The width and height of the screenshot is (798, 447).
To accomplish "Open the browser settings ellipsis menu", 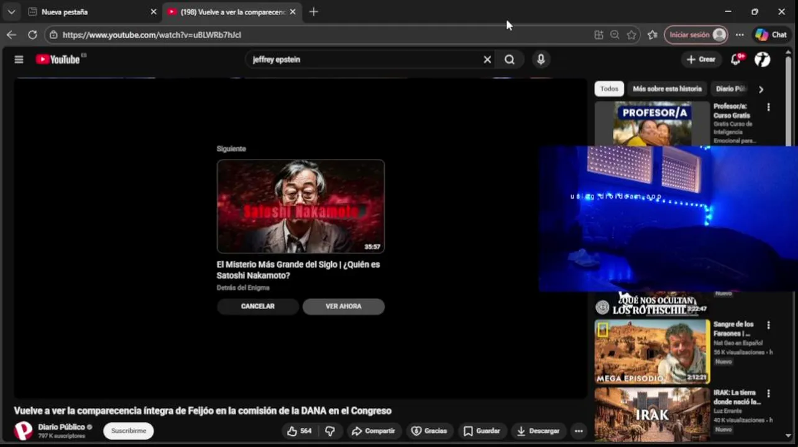I will 740,35.
